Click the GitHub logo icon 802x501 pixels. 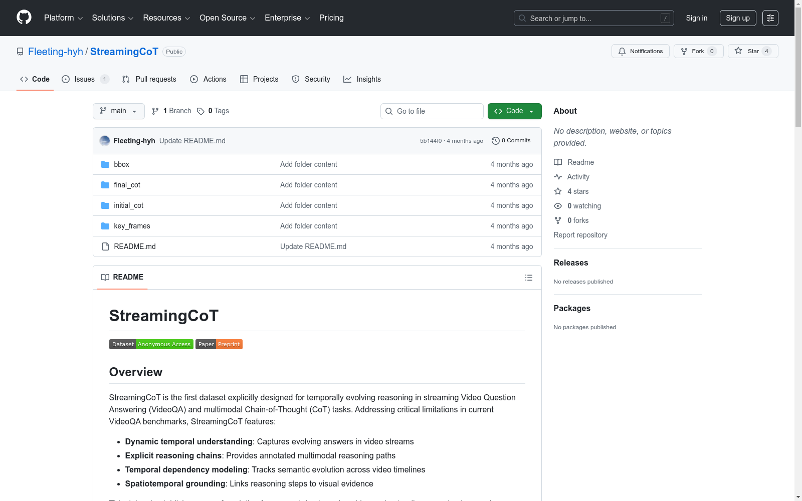[24, 18]
